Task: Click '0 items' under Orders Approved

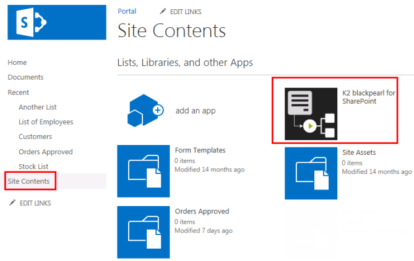Action: (185, 222)
